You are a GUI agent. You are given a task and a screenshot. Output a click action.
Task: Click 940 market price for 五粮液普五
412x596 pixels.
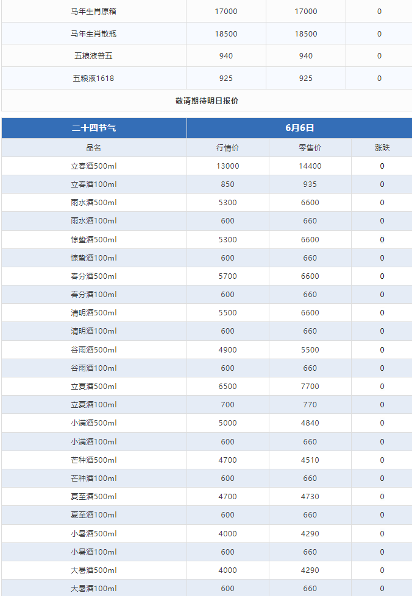[x=226, y=56]
